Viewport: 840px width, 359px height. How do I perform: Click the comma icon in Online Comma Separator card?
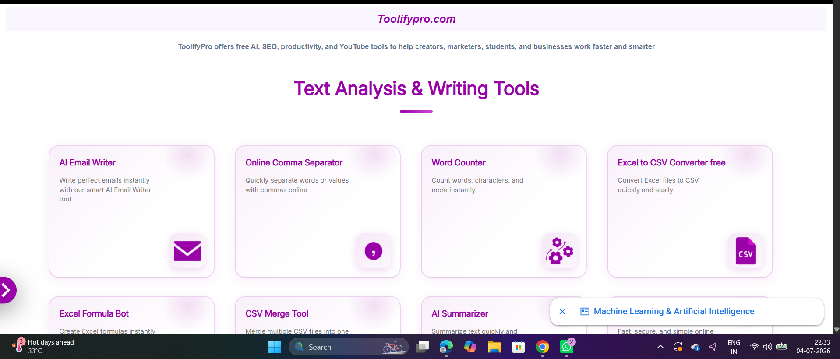(x=374, y=251)
